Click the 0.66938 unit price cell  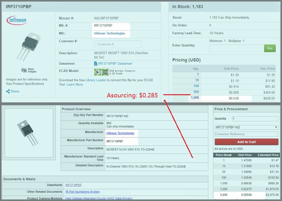246,183
